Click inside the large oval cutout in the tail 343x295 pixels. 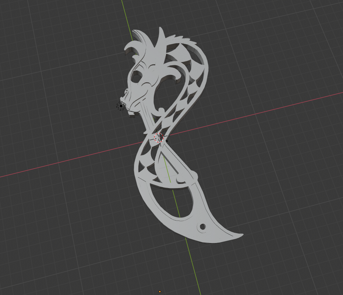pos(174,201)
